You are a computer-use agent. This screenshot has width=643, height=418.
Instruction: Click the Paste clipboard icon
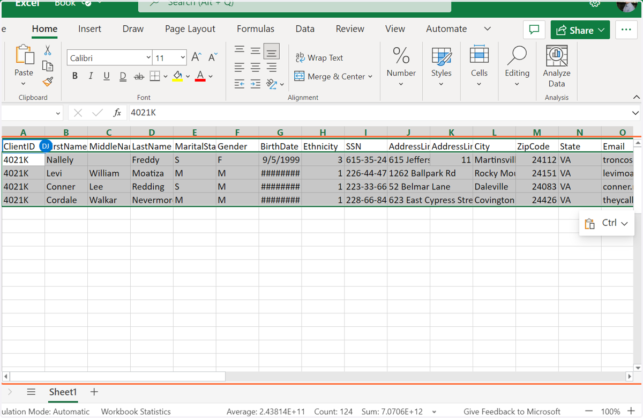coord(24,56)
